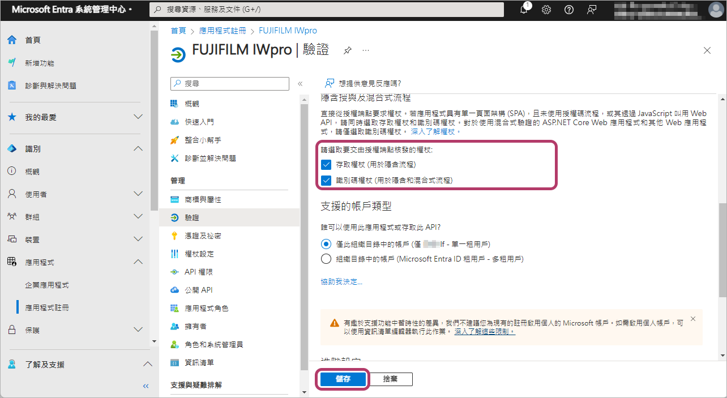
Task: Uncheck 存取權杖 (用於隱含流程) checkbox
Action: click(326, 165)
